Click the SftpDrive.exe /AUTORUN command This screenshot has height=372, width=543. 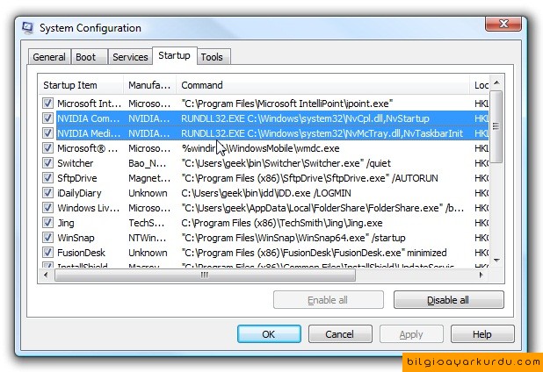click(x=309, y=178)
